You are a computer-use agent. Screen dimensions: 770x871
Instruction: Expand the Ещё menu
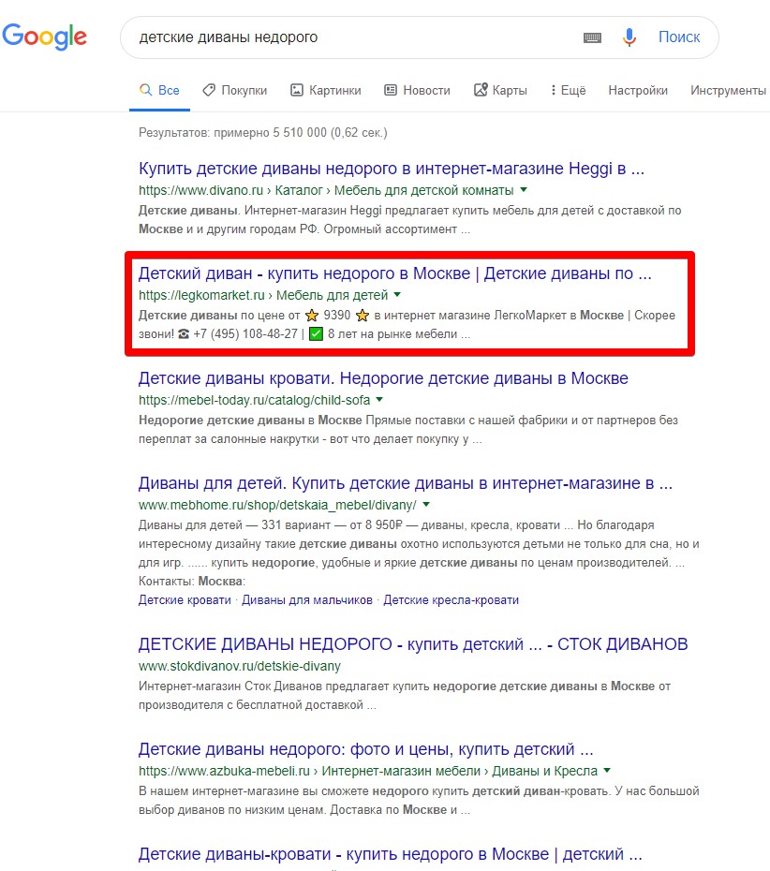click(568, 90)
